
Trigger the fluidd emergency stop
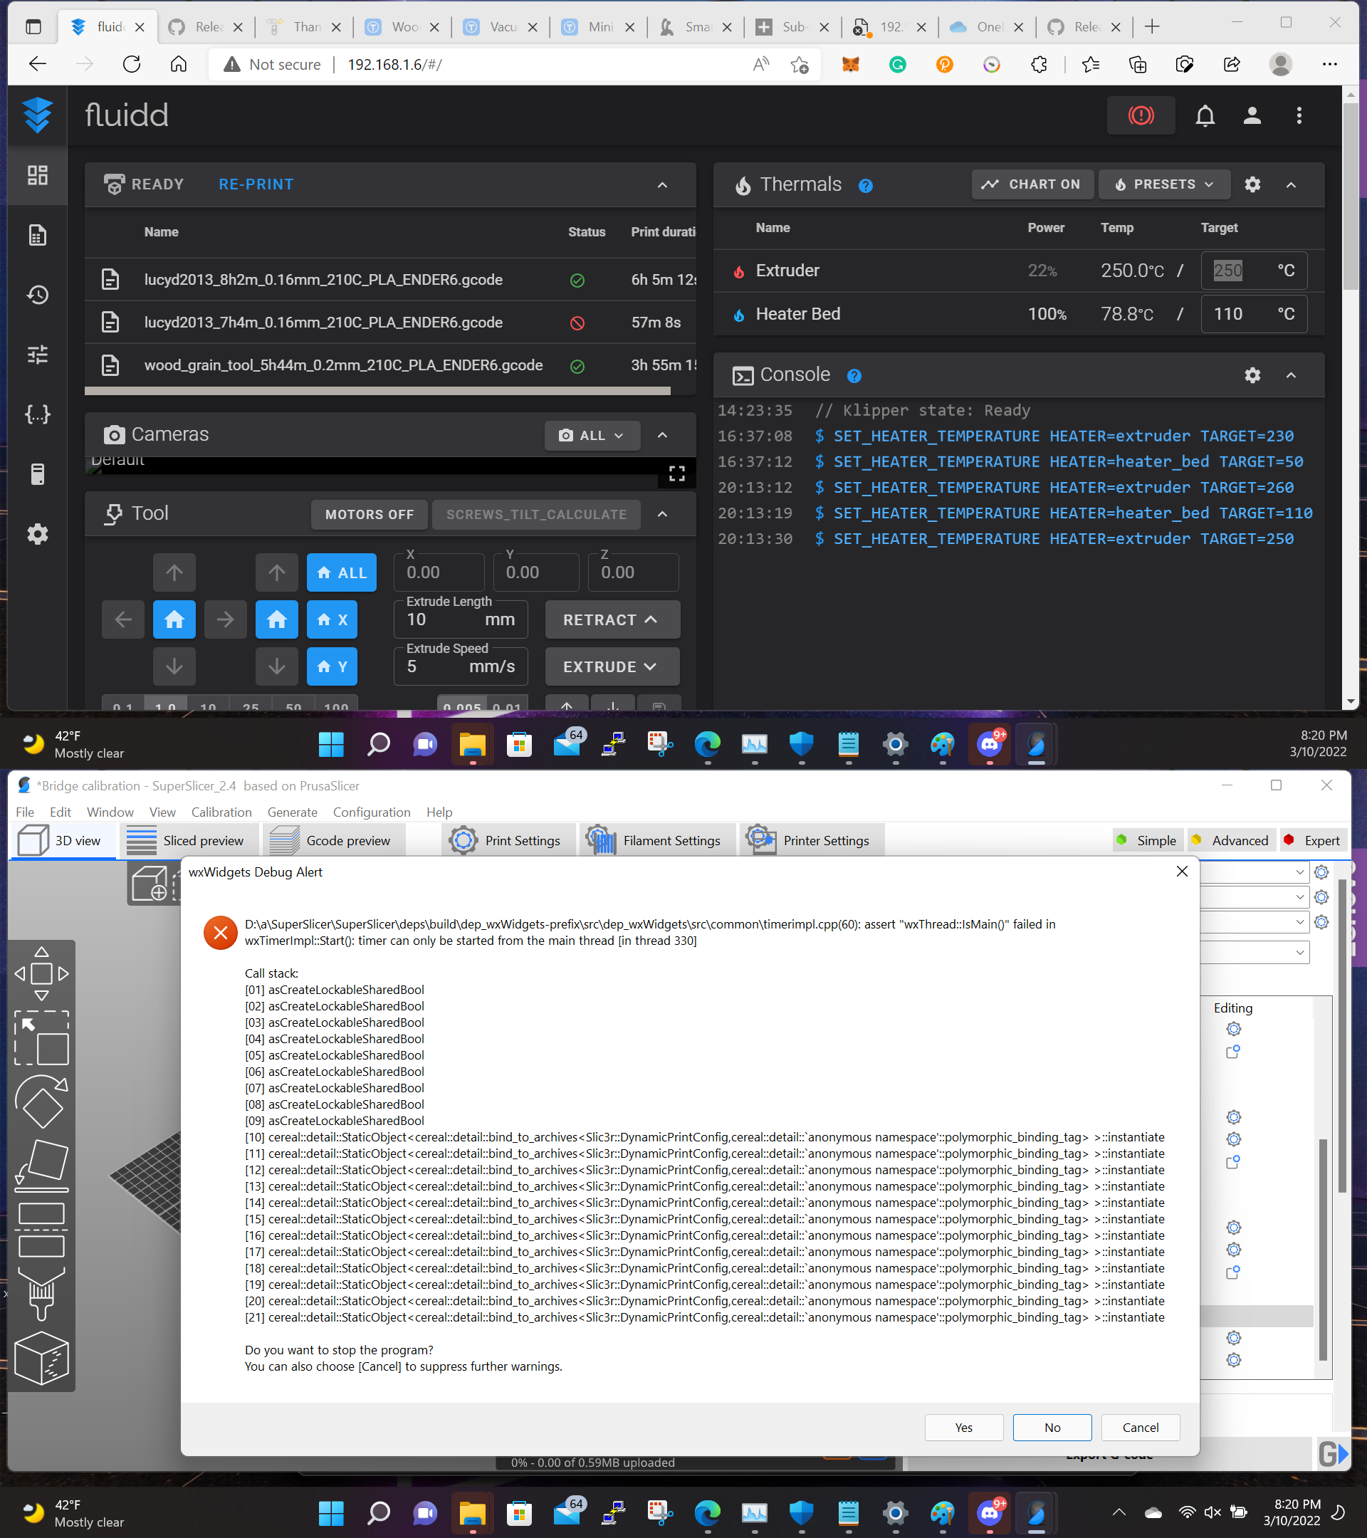pos(1141,115)
